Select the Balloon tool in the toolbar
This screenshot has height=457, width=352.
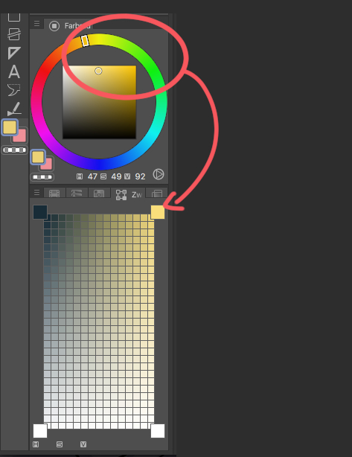pyautogui.click(x=14, y=90)
